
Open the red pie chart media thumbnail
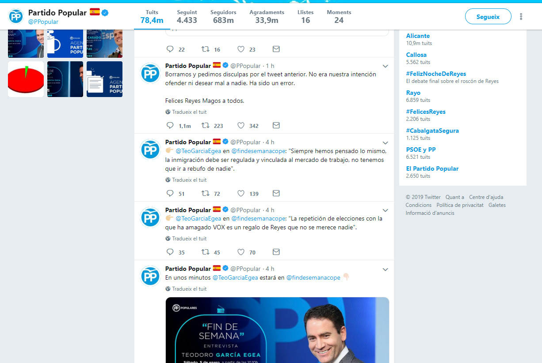click(26, 79)
